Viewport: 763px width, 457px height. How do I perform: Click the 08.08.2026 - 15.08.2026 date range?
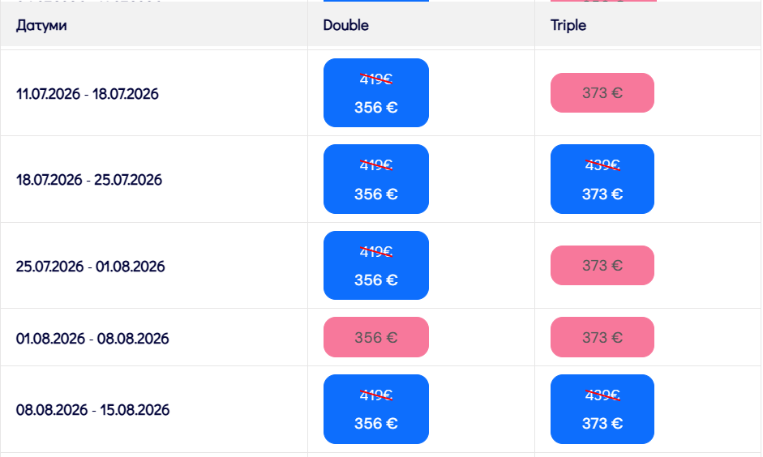(92, 410)
